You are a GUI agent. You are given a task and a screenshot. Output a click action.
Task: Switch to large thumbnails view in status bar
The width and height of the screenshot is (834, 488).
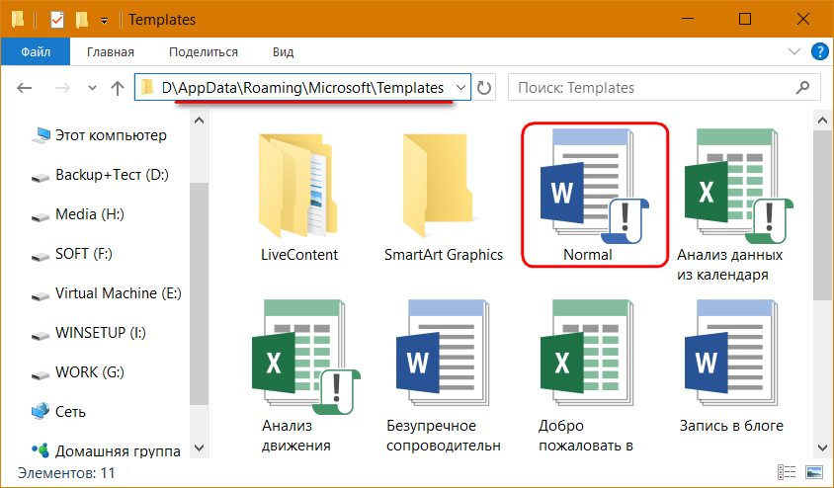point(813,473)
